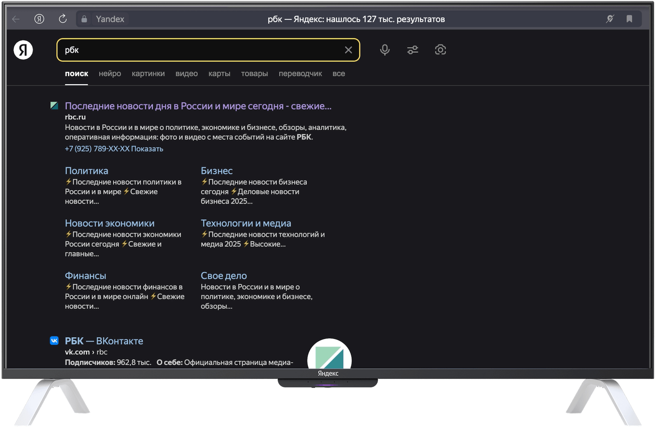
Task: Click the crossed-out icon beside the bookmark
Action: pos(610,19)
